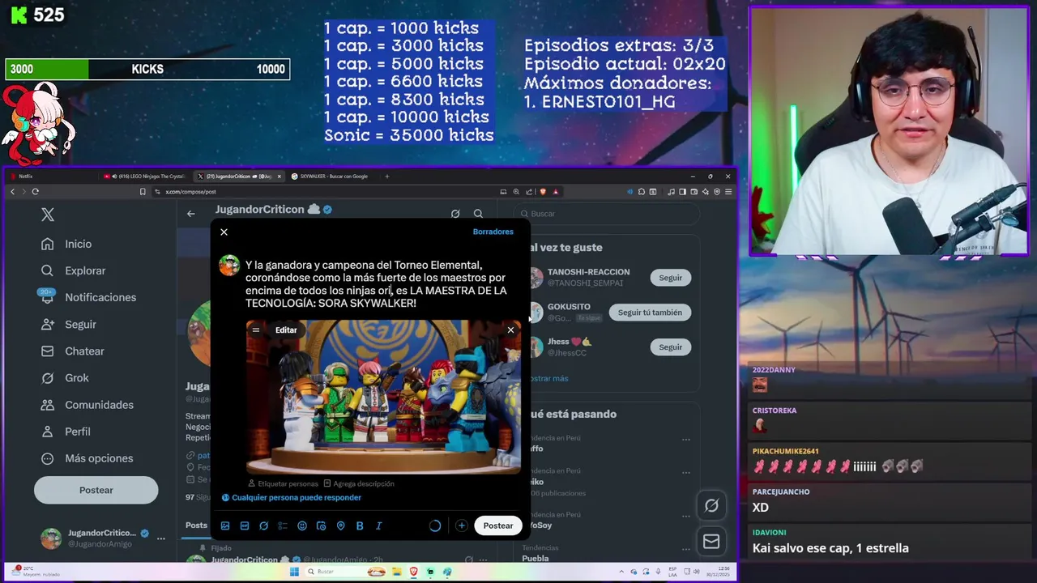
Task: Toggle italic text formatting in composer
Action: [378, 526]
